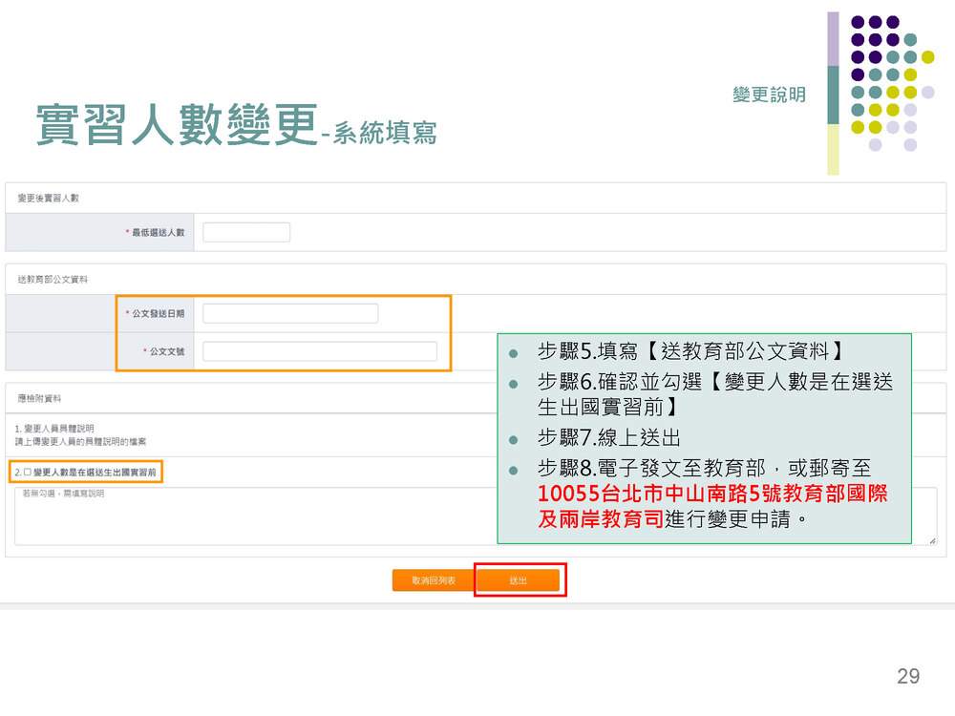Submit the form with 送出 button

[x=518, y=580]
